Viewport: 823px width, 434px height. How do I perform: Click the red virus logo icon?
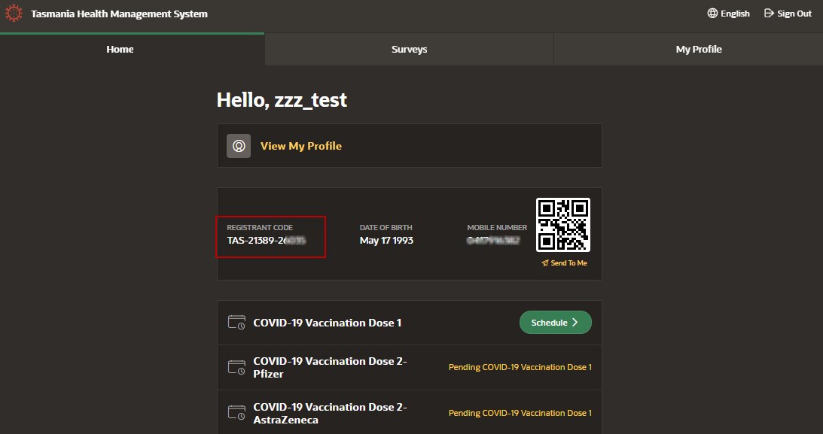tap(15, 14)
